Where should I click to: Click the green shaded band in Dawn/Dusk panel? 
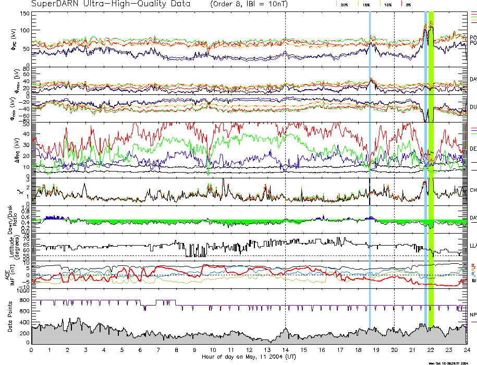pos(156,222)
